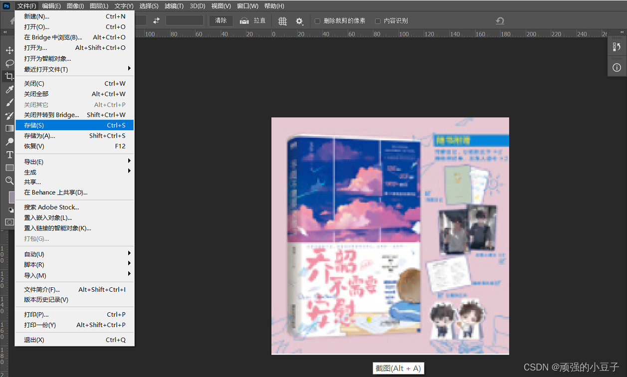The height and width of the screenshot is (377, 627).
Task: Toggle Quick Mask mode icon
Action: (9, 221)
